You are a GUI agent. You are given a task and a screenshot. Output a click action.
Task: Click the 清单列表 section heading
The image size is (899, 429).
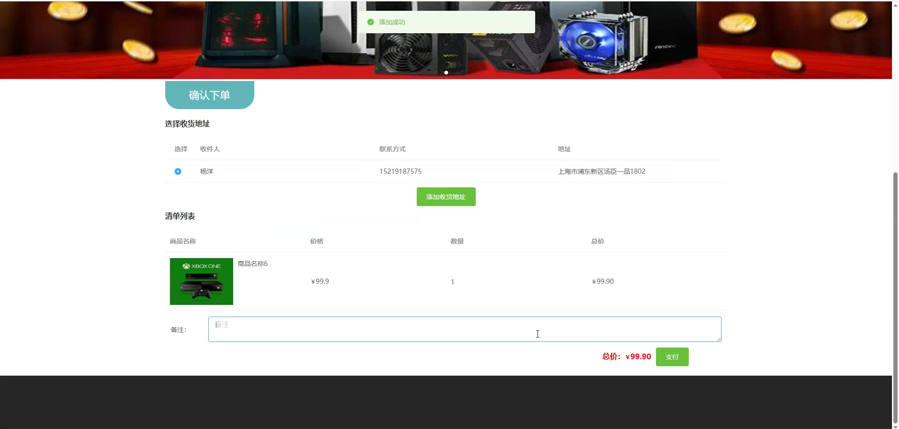[x=180, y=216]
